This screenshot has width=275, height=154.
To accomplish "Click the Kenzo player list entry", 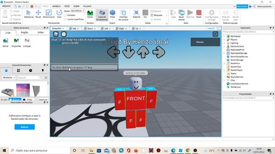I will point(205,42).
